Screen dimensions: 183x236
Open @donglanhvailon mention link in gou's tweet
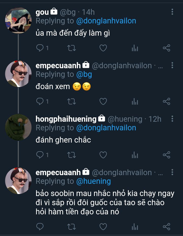tap(106, 21)
